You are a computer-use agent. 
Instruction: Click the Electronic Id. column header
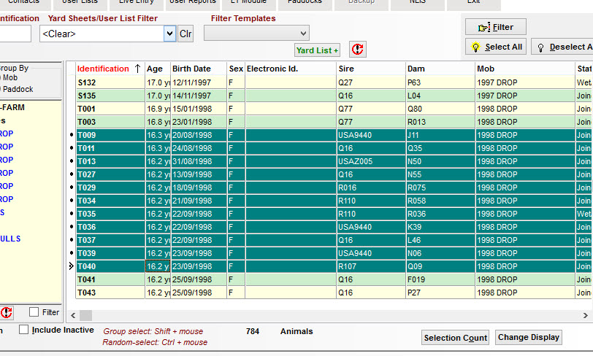[x=291, y=69]
